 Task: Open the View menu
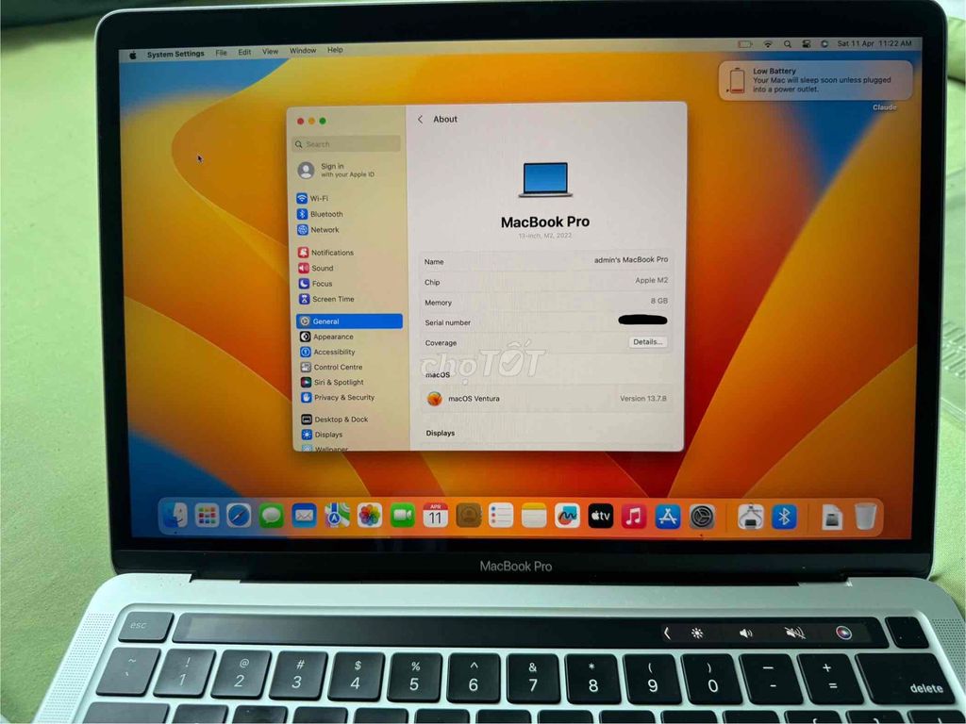pyautogui.click(x=270, y=52)
